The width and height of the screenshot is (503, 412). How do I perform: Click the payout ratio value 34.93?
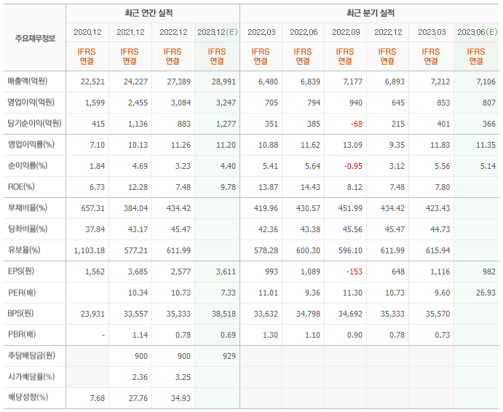coord(181,398)
